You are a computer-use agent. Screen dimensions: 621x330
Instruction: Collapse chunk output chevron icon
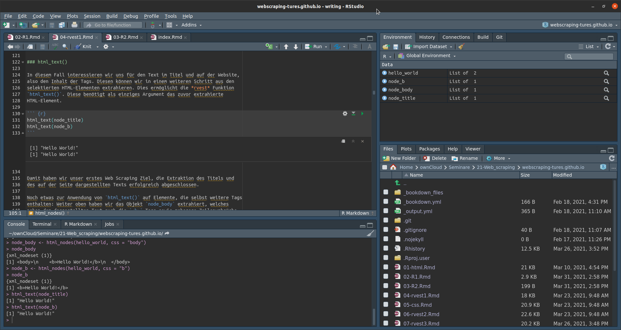tap(353, 141)
